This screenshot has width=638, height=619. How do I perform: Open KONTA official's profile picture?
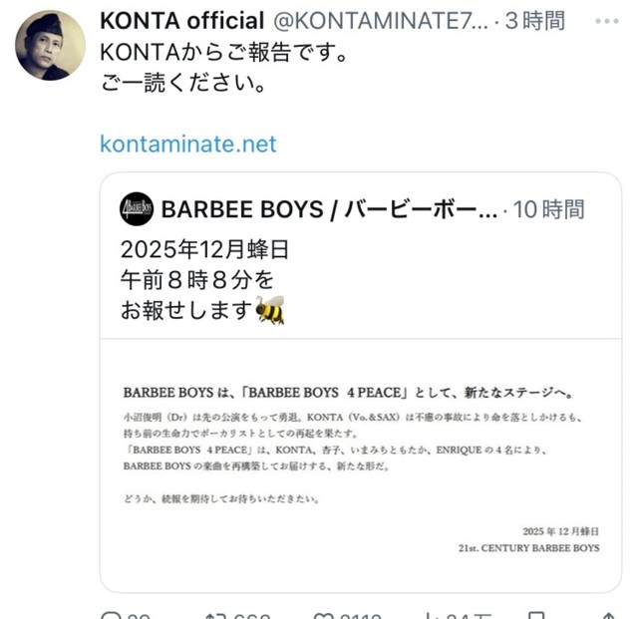[51, 45]
